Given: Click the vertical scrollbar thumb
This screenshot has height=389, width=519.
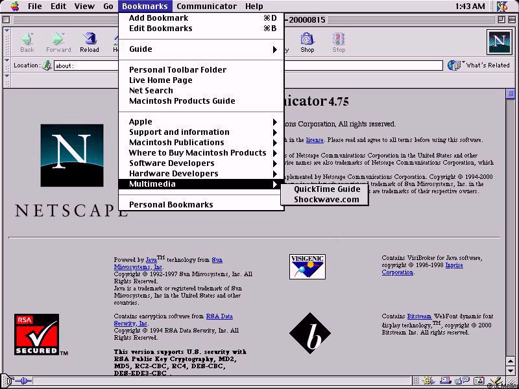Looking at the screenshot, I should [x=510, y=93].
